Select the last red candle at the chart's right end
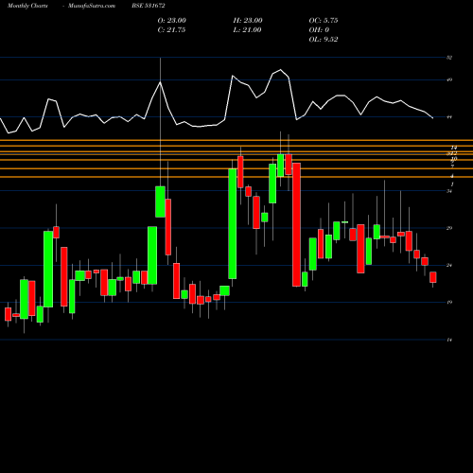 point(433,277)
